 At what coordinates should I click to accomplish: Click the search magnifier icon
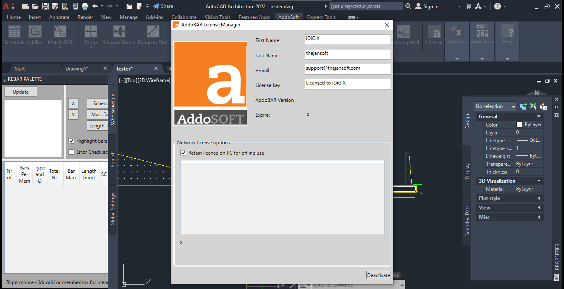[x=408, y=6]
